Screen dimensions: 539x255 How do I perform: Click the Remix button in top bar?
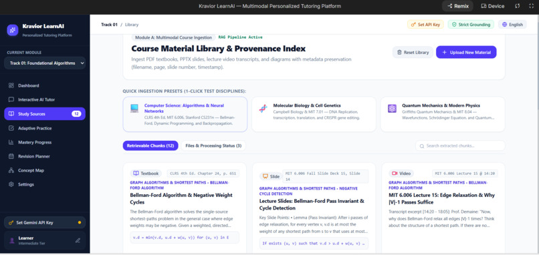click(457, 6)
